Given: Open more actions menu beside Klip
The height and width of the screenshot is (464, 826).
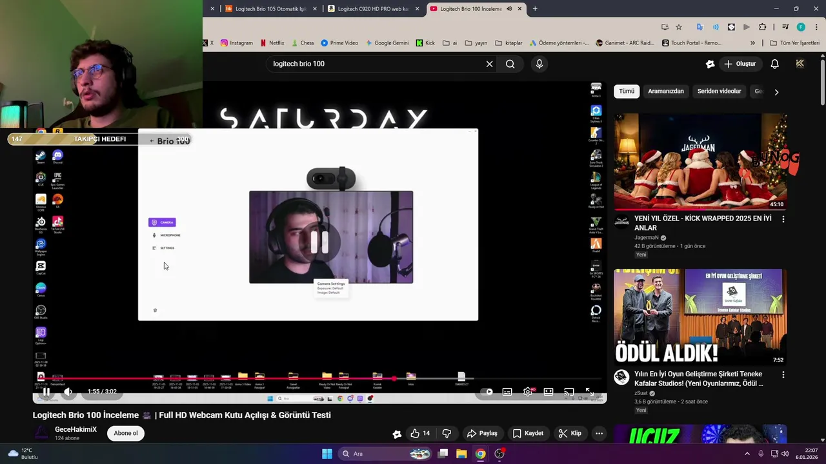Looking at the screenshot, I should coord(599,433).
